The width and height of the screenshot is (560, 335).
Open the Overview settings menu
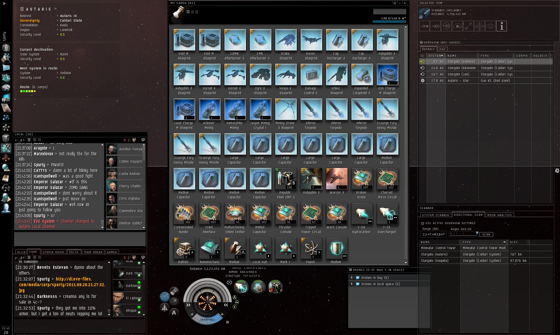pyautogui.click(x=421, y=42)
